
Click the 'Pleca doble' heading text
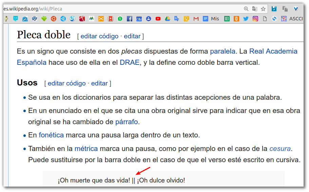44,35
